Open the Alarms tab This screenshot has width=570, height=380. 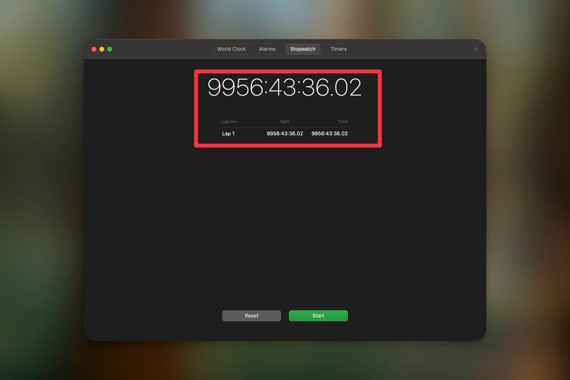(267, 49)
